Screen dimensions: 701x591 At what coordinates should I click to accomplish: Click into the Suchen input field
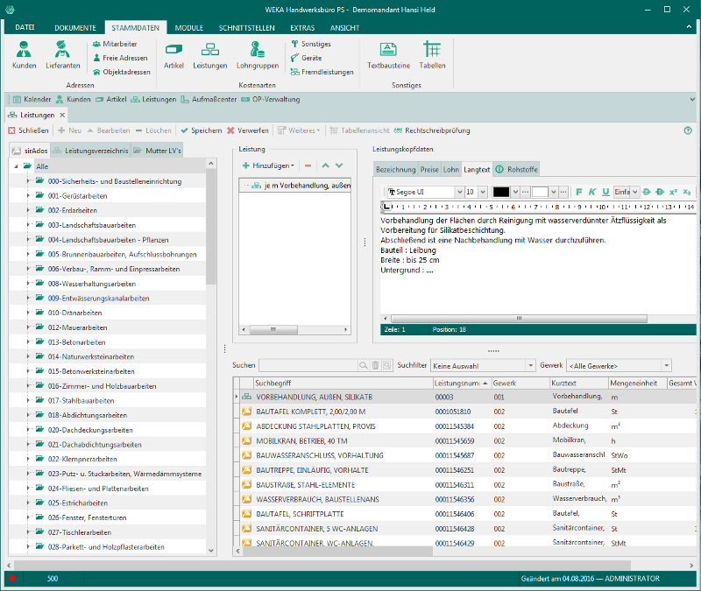point(308,365)
